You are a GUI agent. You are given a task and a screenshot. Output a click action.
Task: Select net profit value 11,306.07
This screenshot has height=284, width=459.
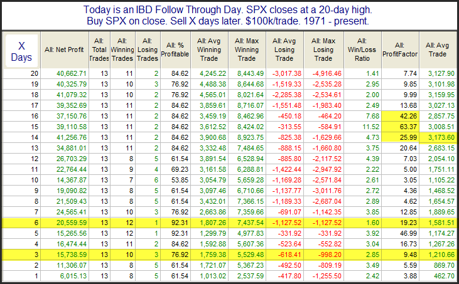tap(72, 266)
